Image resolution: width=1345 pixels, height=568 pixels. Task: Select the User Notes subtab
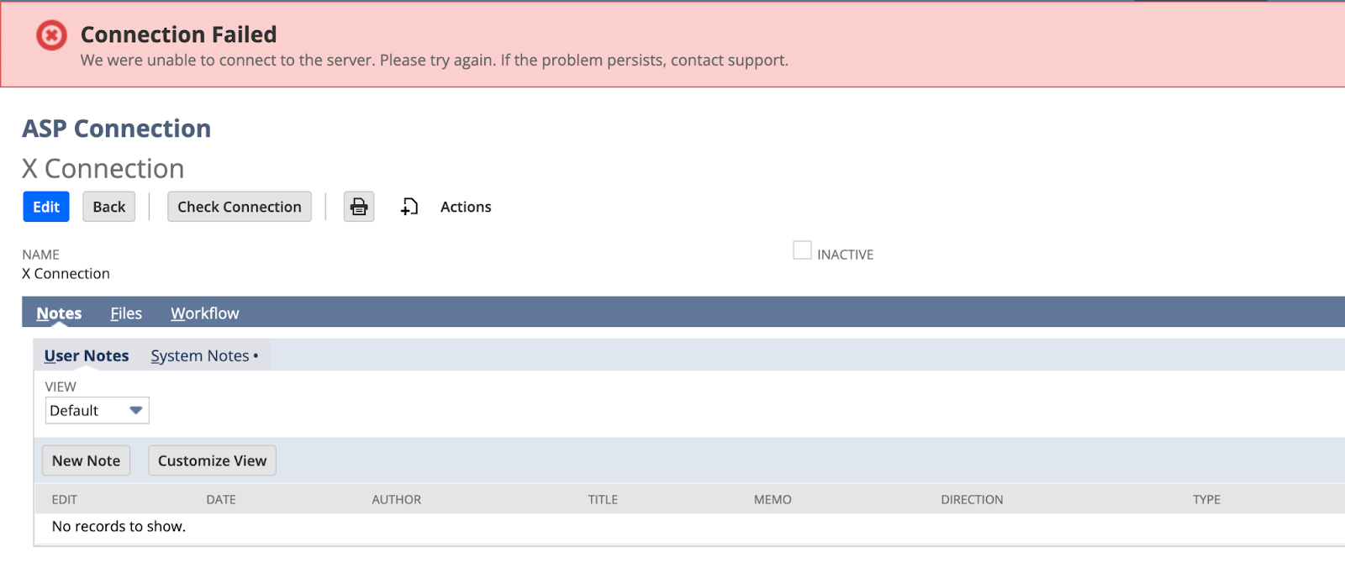tap(87, 356)
